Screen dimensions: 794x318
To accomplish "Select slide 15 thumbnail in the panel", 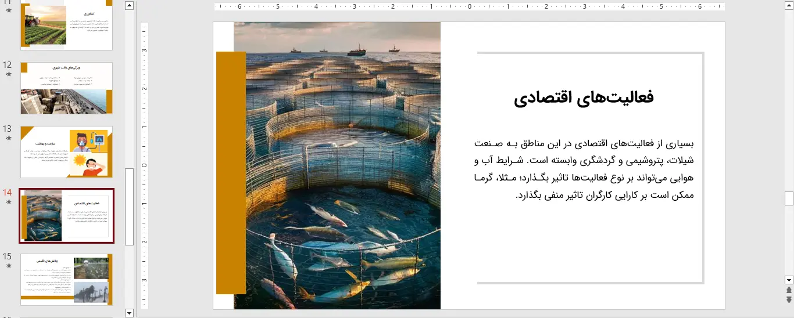I will 66,280.
